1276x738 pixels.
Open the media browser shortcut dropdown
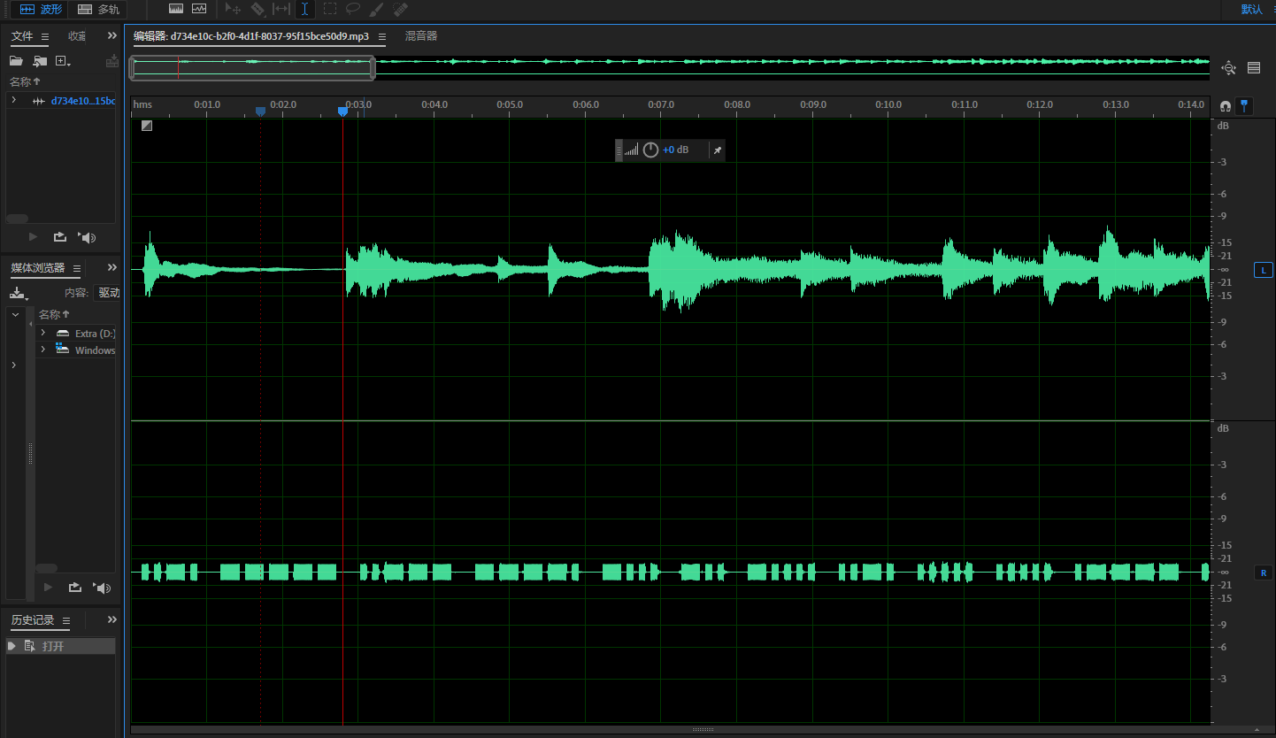(x=19, y=293)
